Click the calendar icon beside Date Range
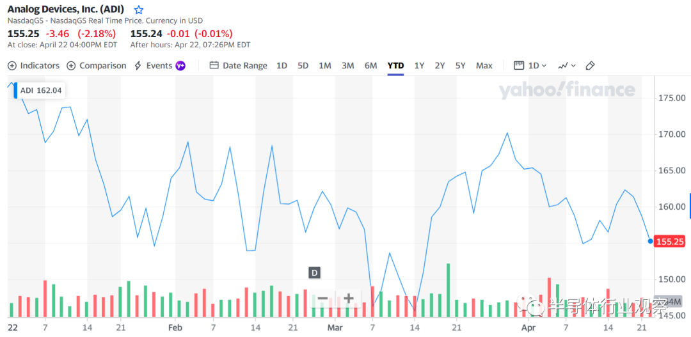Viewport: 691px width, 337px height. (214, 66)
